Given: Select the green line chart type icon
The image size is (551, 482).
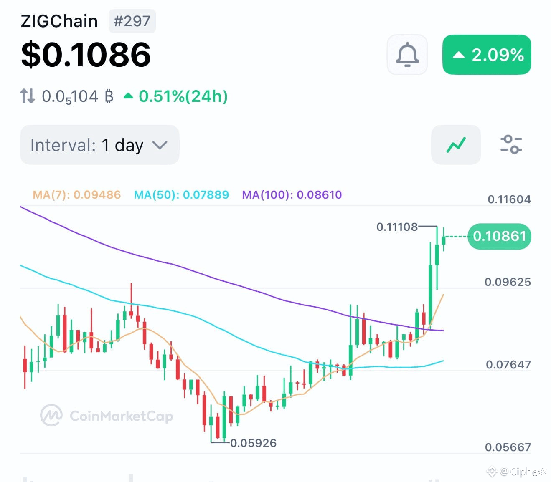Looking at the screenshot, I should click(456, 144).
